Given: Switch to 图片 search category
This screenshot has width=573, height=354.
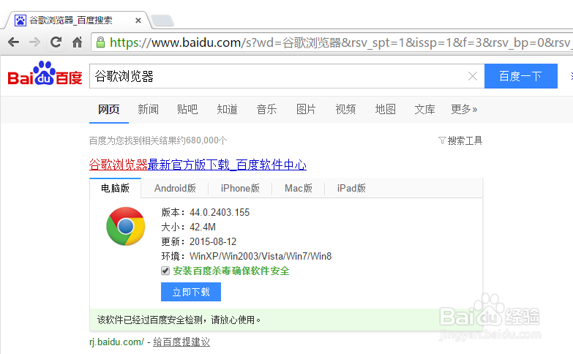Looking at the screenshot, I should 306,109.
